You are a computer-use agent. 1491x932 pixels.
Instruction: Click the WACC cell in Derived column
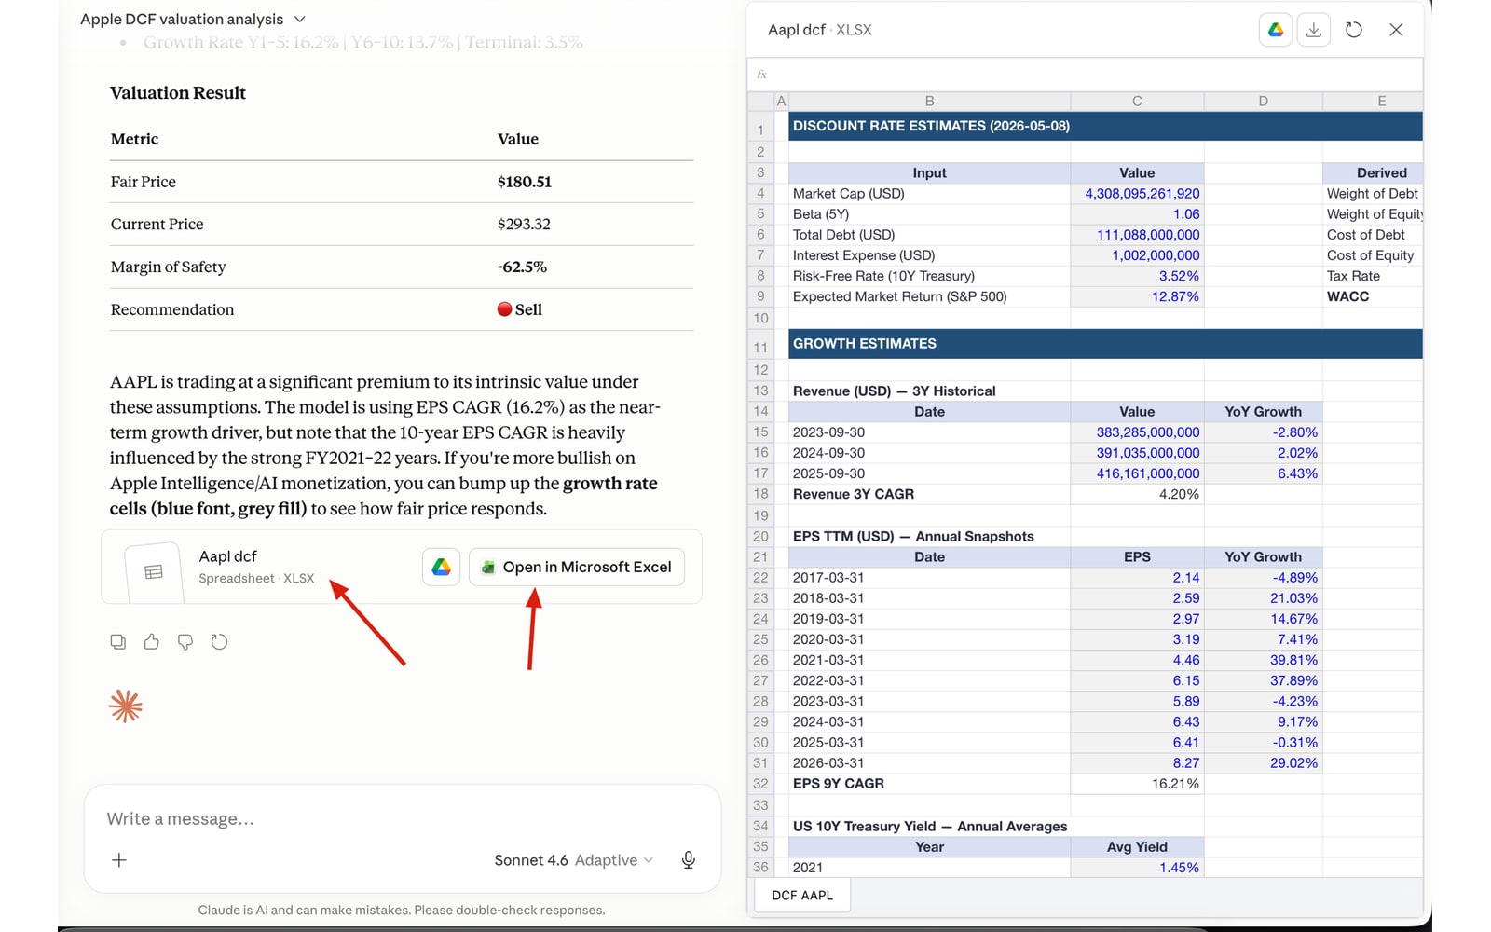point(1373,296)
